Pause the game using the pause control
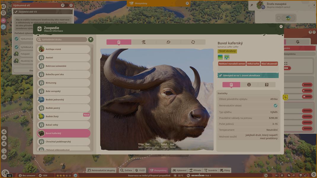 coord(282,175)
